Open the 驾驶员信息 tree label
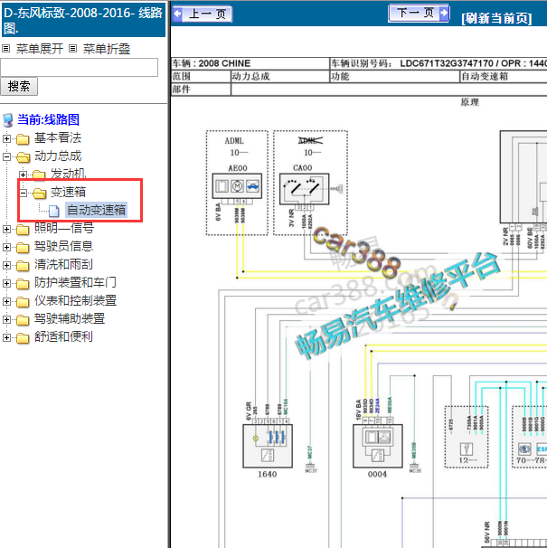This screenshot has width=547, height=548. [63, 246]
